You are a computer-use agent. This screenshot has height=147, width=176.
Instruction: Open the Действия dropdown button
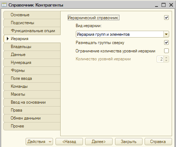tap(39, 142)
